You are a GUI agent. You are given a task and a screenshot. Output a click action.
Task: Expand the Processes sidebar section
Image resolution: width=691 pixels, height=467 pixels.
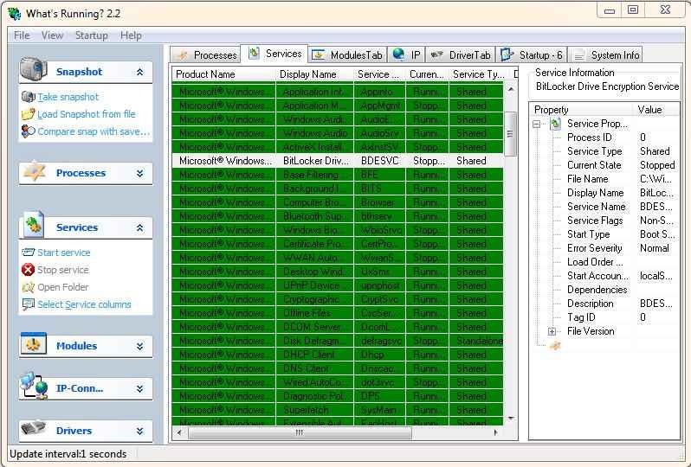point(139,173)
